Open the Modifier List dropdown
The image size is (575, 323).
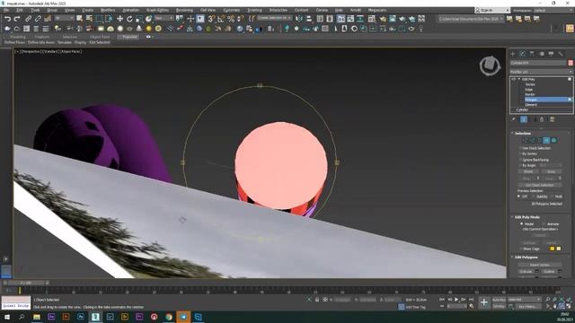coord(541,72)
